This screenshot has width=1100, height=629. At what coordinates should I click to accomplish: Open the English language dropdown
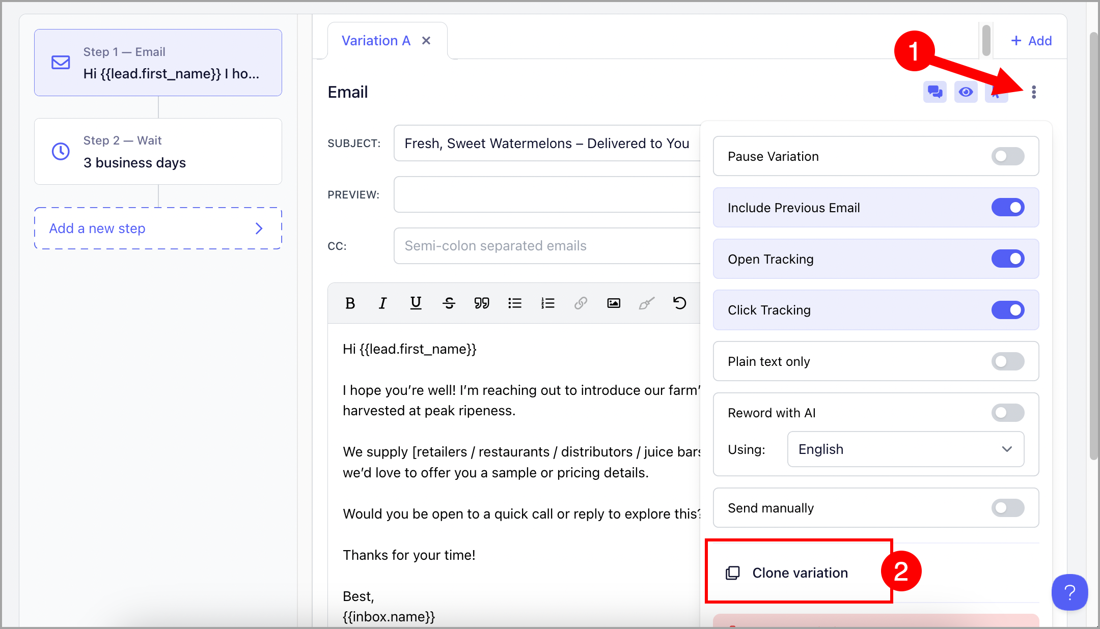[x=905, y=449]
